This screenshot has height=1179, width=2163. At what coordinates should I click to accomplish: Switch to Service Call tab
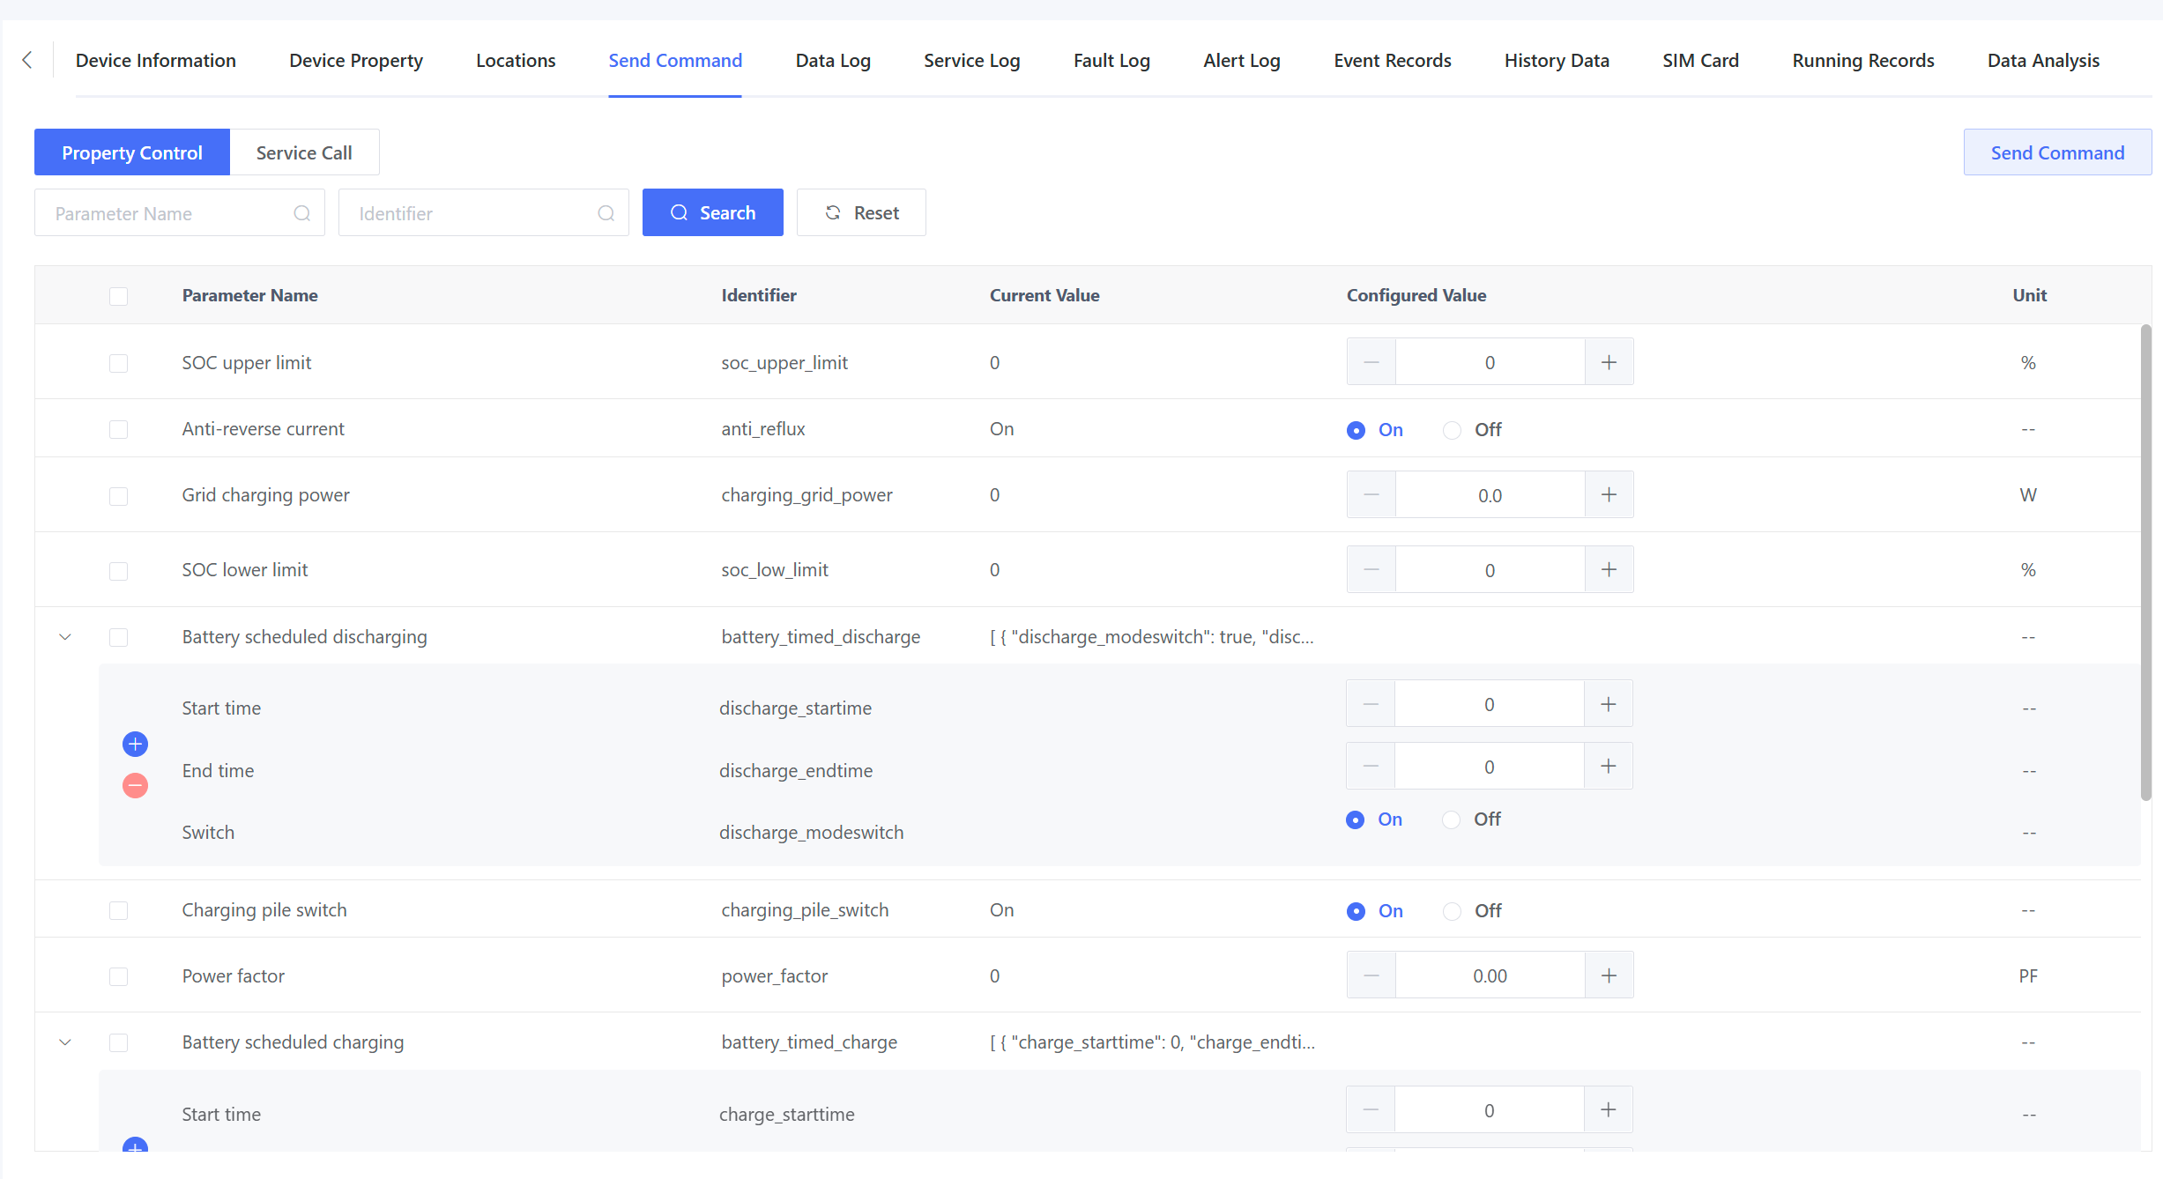304,152
